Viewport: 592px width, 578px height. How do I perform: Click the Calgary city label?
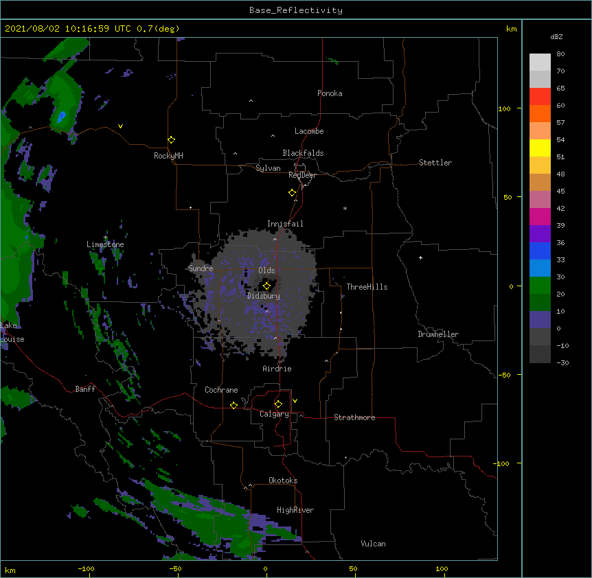point(274,414)
